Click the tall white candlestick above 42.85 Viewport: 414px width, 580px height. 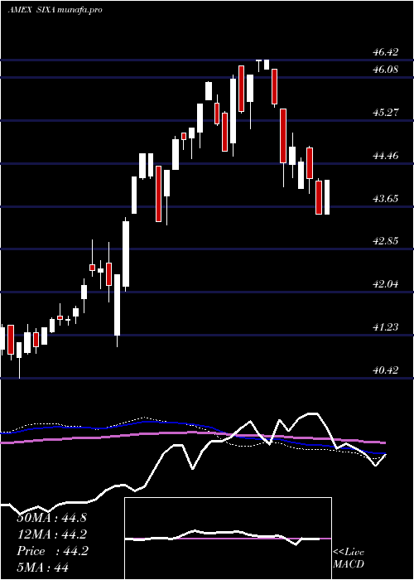(126, 254)
